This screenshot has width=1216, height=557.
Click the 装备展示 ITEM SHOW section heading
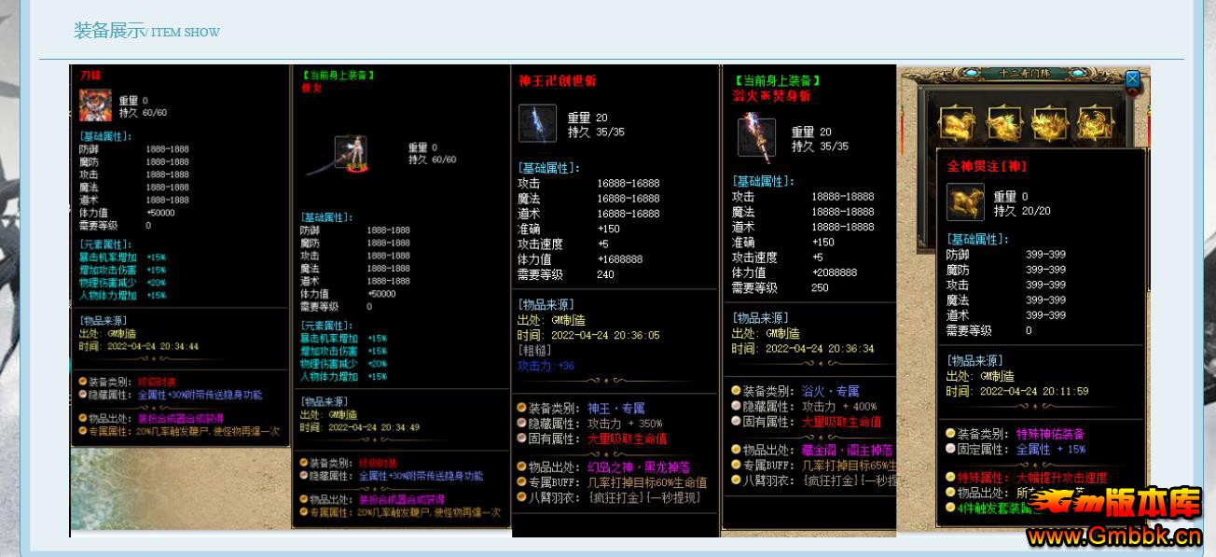[x=146, y=31]
